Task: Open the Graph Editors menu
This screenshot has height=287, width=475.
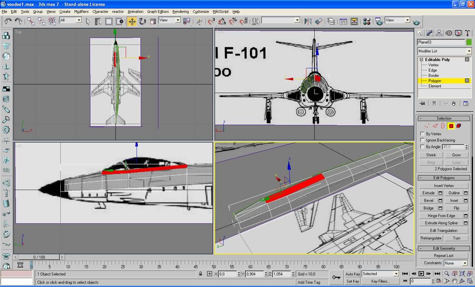Action: point(158,12)
